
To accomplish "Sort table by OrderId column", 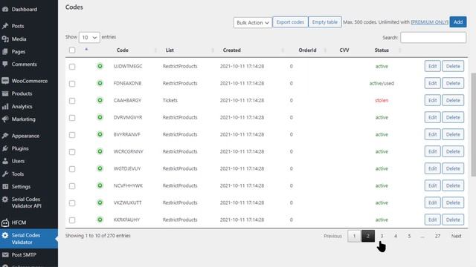I will coord(307,50).
